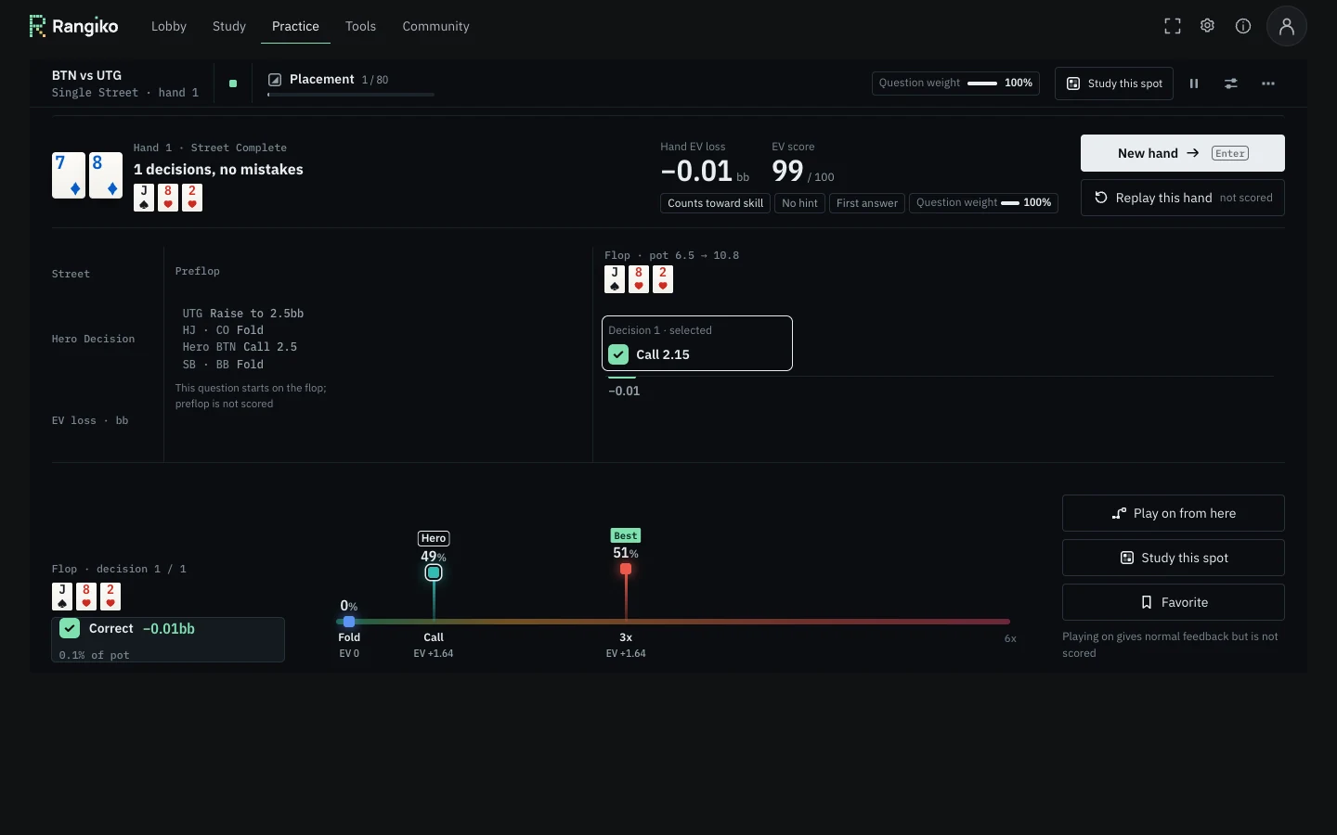
Task: Open the Tools menu
Action: tap(360, 26)
